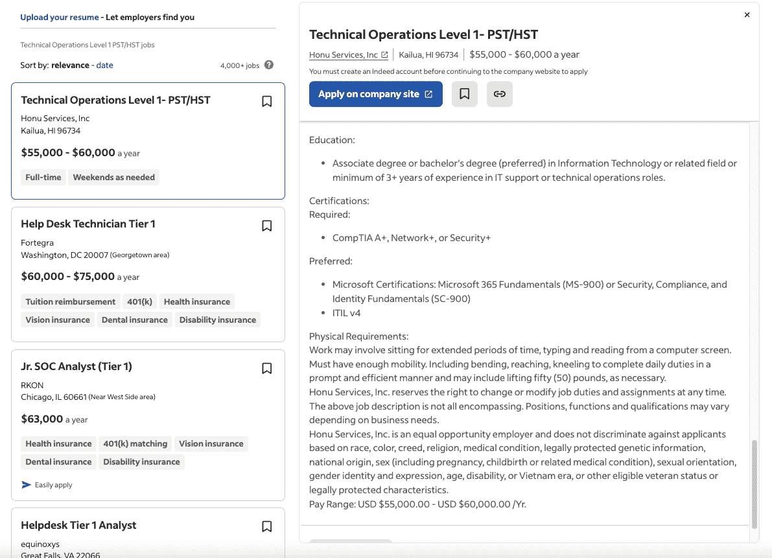
Task: Click the ITIL v4 bullet text
Action: coord(347,313)
